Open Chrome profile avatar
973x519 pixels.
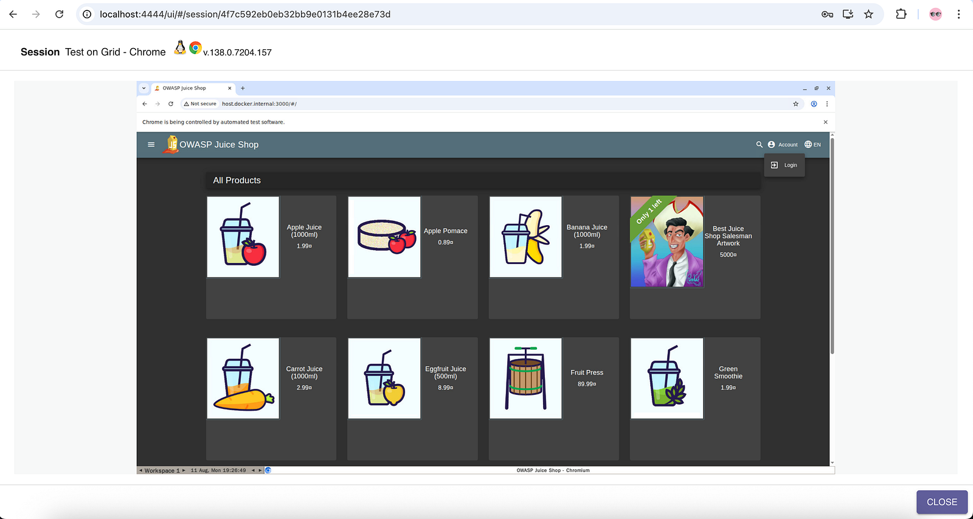[x=935, y=14]
